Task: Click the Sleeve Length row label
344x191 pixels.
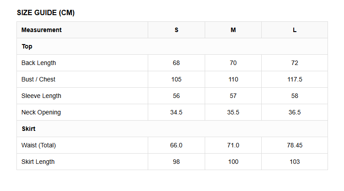Action: [x=41, y=96]
